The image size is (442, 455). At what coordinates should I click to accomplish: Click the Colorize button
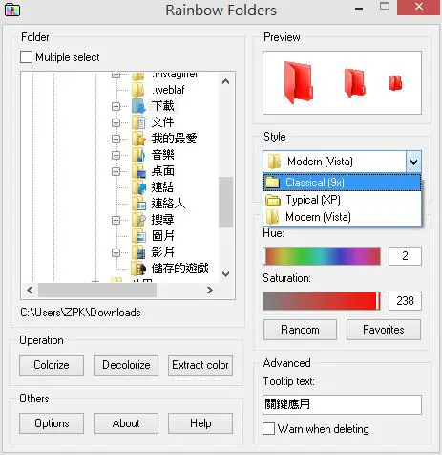coord(52,365)
